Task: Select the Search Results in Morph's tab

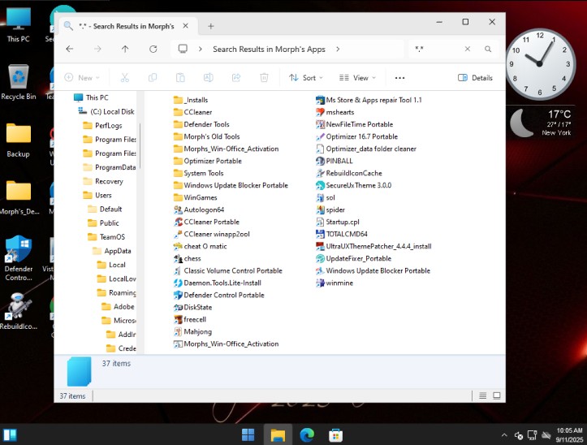Action: coord(126,26)
